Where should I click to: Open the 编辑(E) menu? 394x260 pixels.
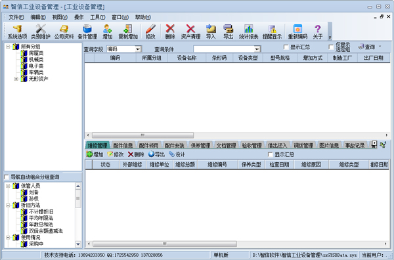point(38,17)
